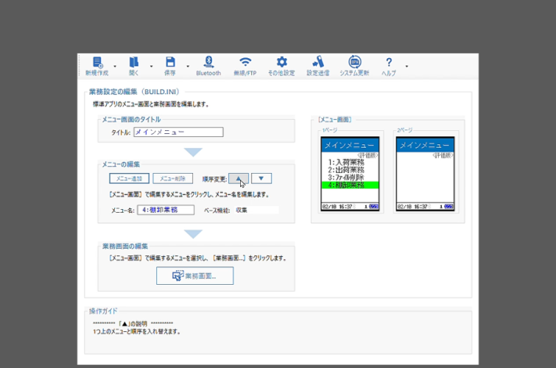Click the メニュー追加 button

point(130,178)
